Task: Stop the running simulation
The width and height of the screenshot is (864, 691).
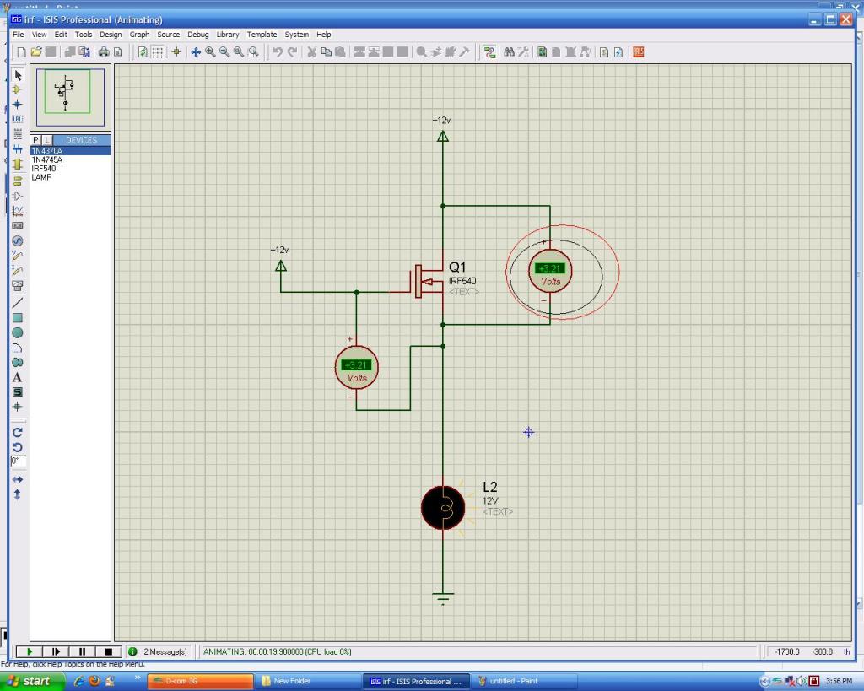Action: [108, 651]
